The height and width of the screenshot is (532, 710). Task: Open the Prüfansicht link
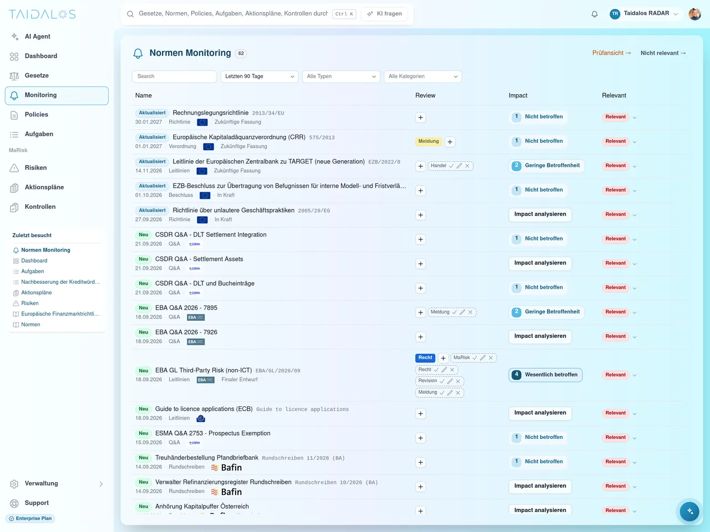click(x=611, y=53)
